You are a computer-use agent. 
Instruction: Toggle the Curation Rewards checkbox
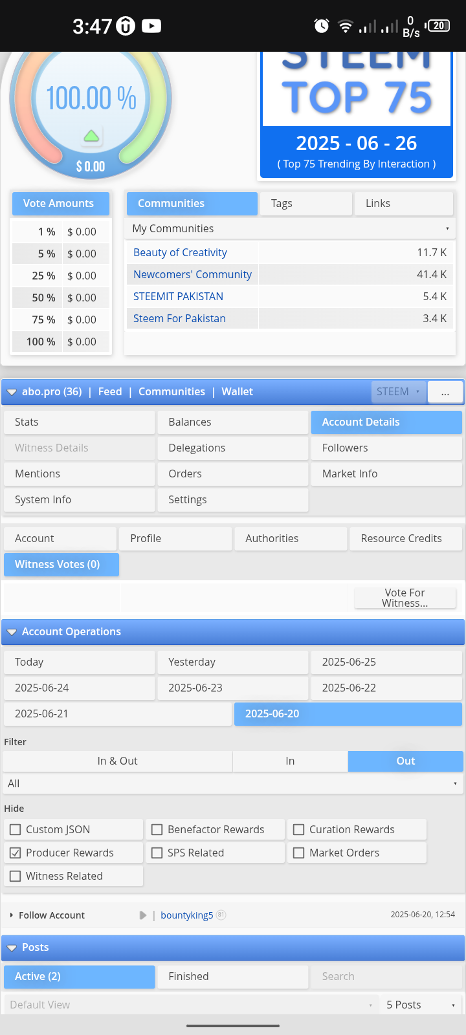[298, 829]
